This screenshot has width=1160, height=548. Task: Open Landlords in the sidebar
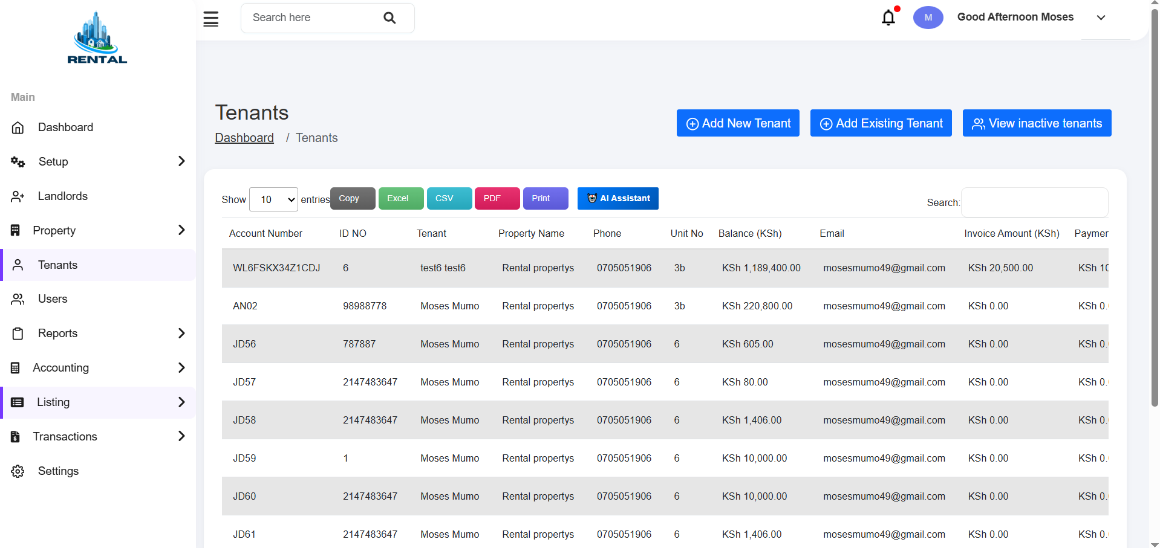63,196
